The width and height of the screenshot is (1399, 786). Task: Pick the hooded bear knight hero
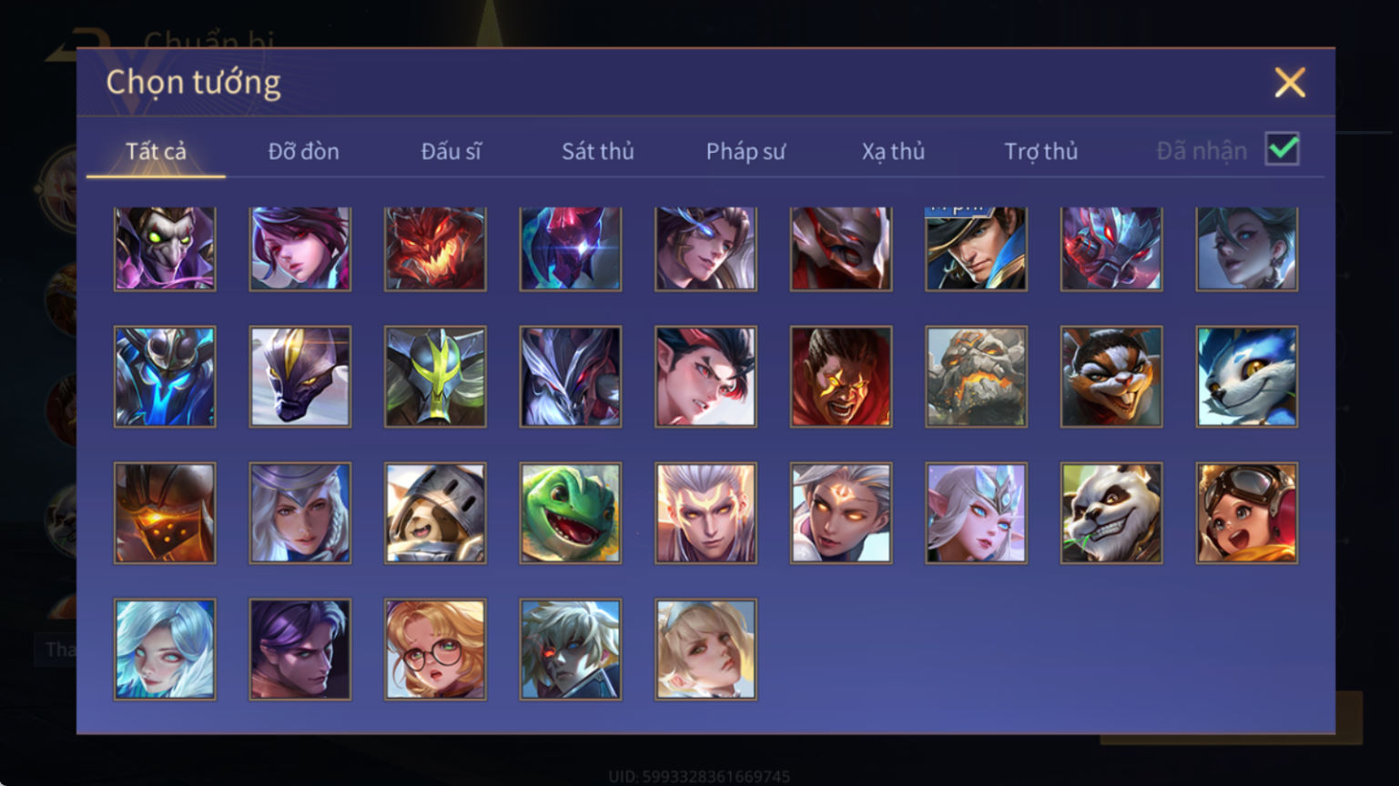435,513
